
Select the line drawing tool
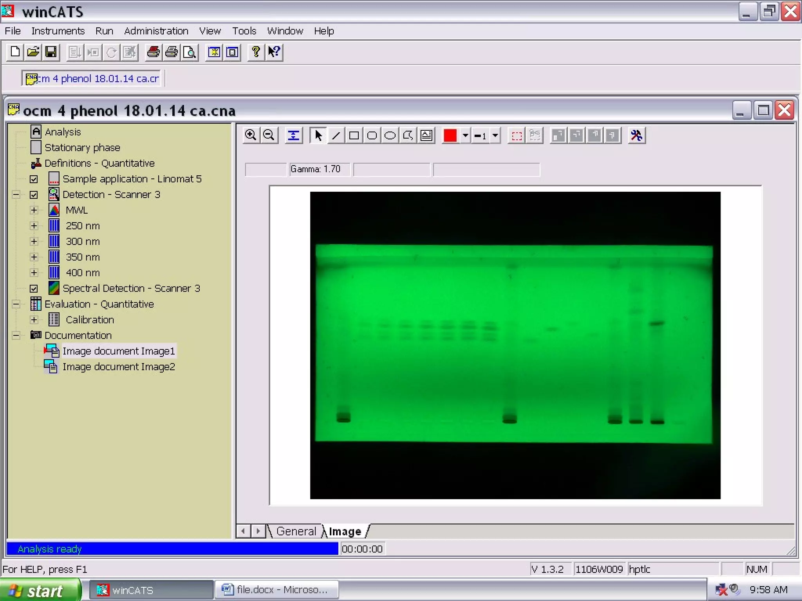pos(336,135)
